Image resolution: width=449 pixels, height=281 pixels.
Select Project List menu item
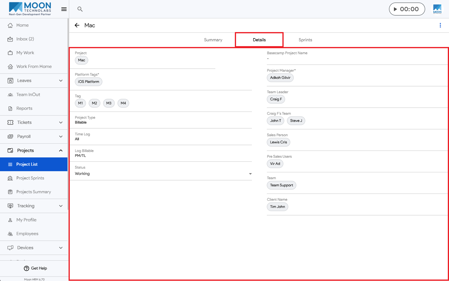pos(34,164)
